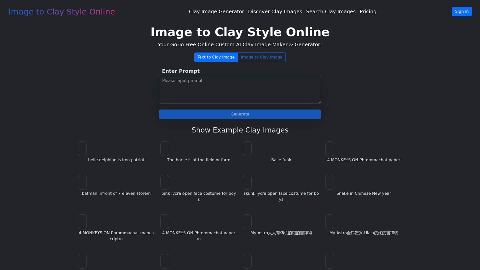Click caption batman infront of 7 eleven store
This screenshot has height=270, width=480.
tap(116, 193)
